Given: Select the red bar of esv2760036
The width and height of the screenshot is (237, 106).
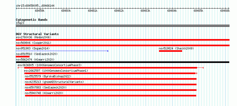Looking at the screenshot, I should [122, 40].
